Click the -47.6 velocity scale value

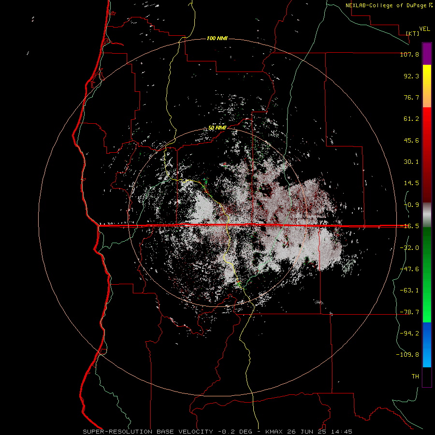pos(409,269)
